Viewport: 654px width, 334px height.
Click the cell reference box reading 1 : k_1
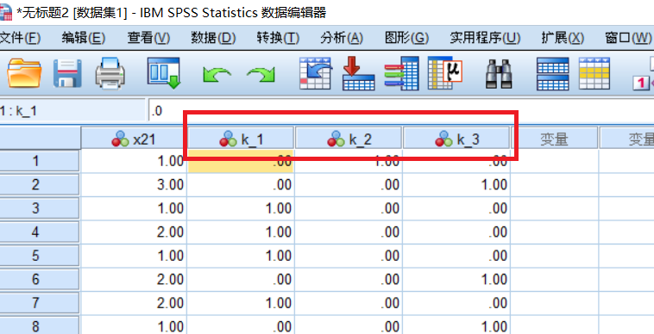pos(72,111)
